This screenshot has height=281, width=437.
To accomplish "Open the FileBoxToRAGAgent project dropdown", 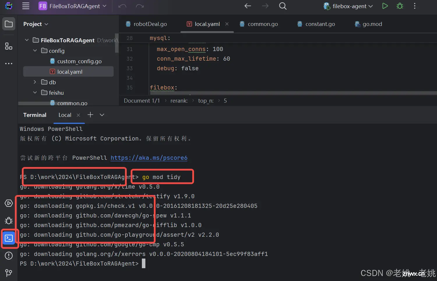I will pyautogui.click(x=73, y=6).
